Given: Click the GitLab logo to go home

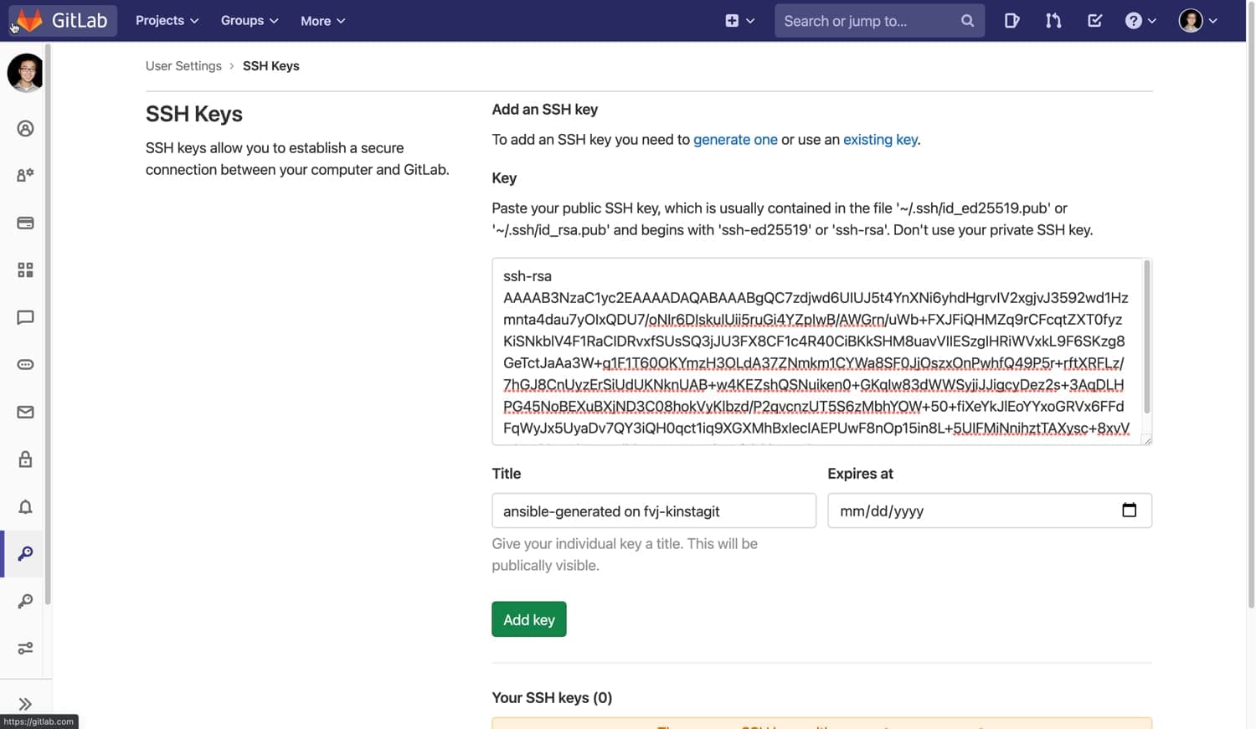Looking at the screenshot, I should (x=61, y=20).
